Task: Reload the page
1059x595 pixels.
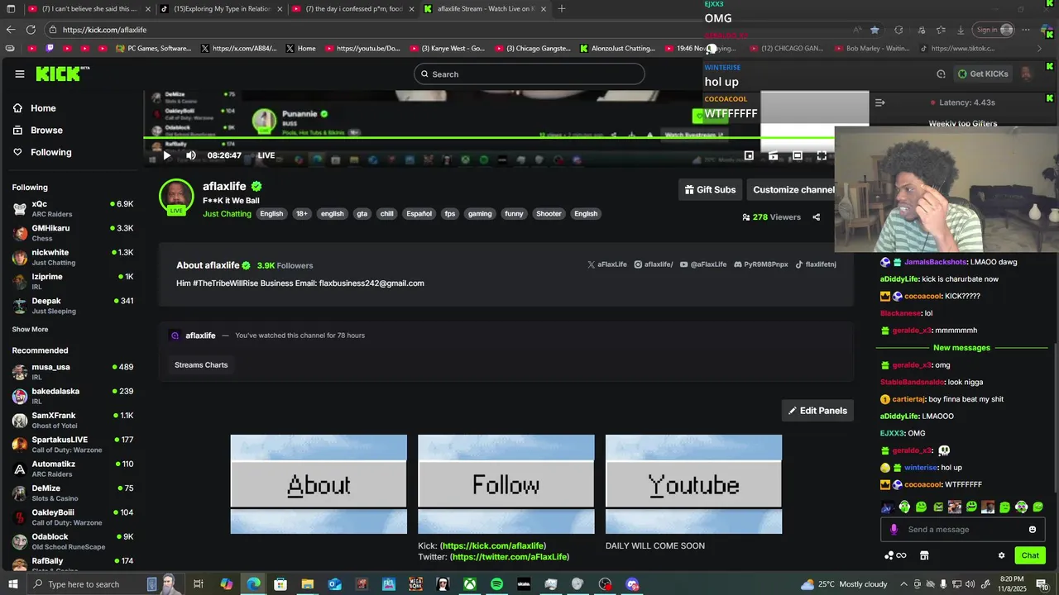Action: 31,30
